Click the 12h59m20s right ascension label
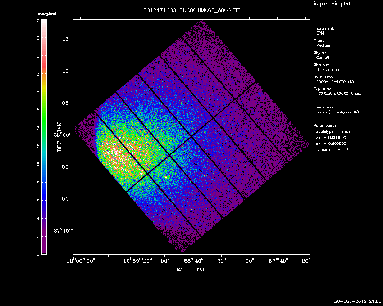 pyautogui.click(x=137, y=261)
